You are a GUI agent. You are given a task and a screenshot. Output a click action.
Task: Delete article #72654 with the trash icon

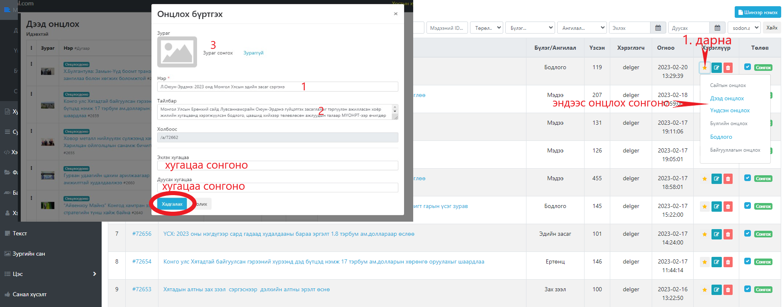point(728,262)
